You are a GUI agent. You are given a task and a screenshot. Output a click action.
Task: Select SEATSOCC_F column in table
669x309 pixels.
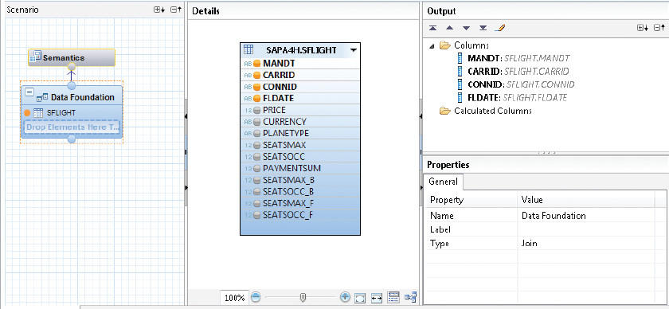click(x=288, y=215)
